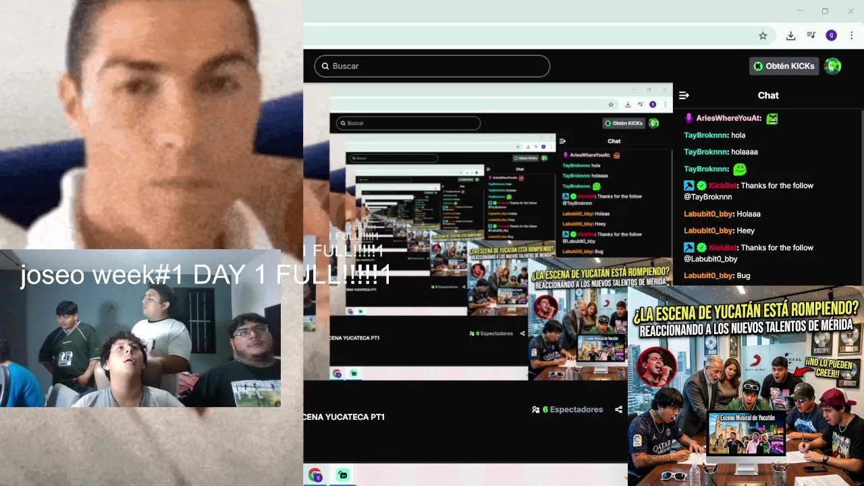The image size is (864, 486).
Task: Open the green streaming app in the taskbar
Action: click(x=343, y=475)
